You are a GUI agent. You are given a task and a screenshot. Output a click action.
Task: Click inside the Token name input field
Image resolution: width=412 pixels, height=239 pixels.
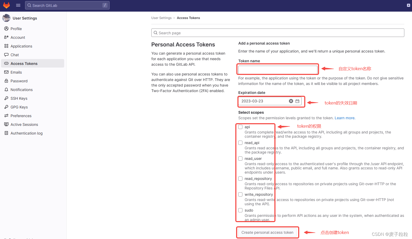[x=277, y=69]
